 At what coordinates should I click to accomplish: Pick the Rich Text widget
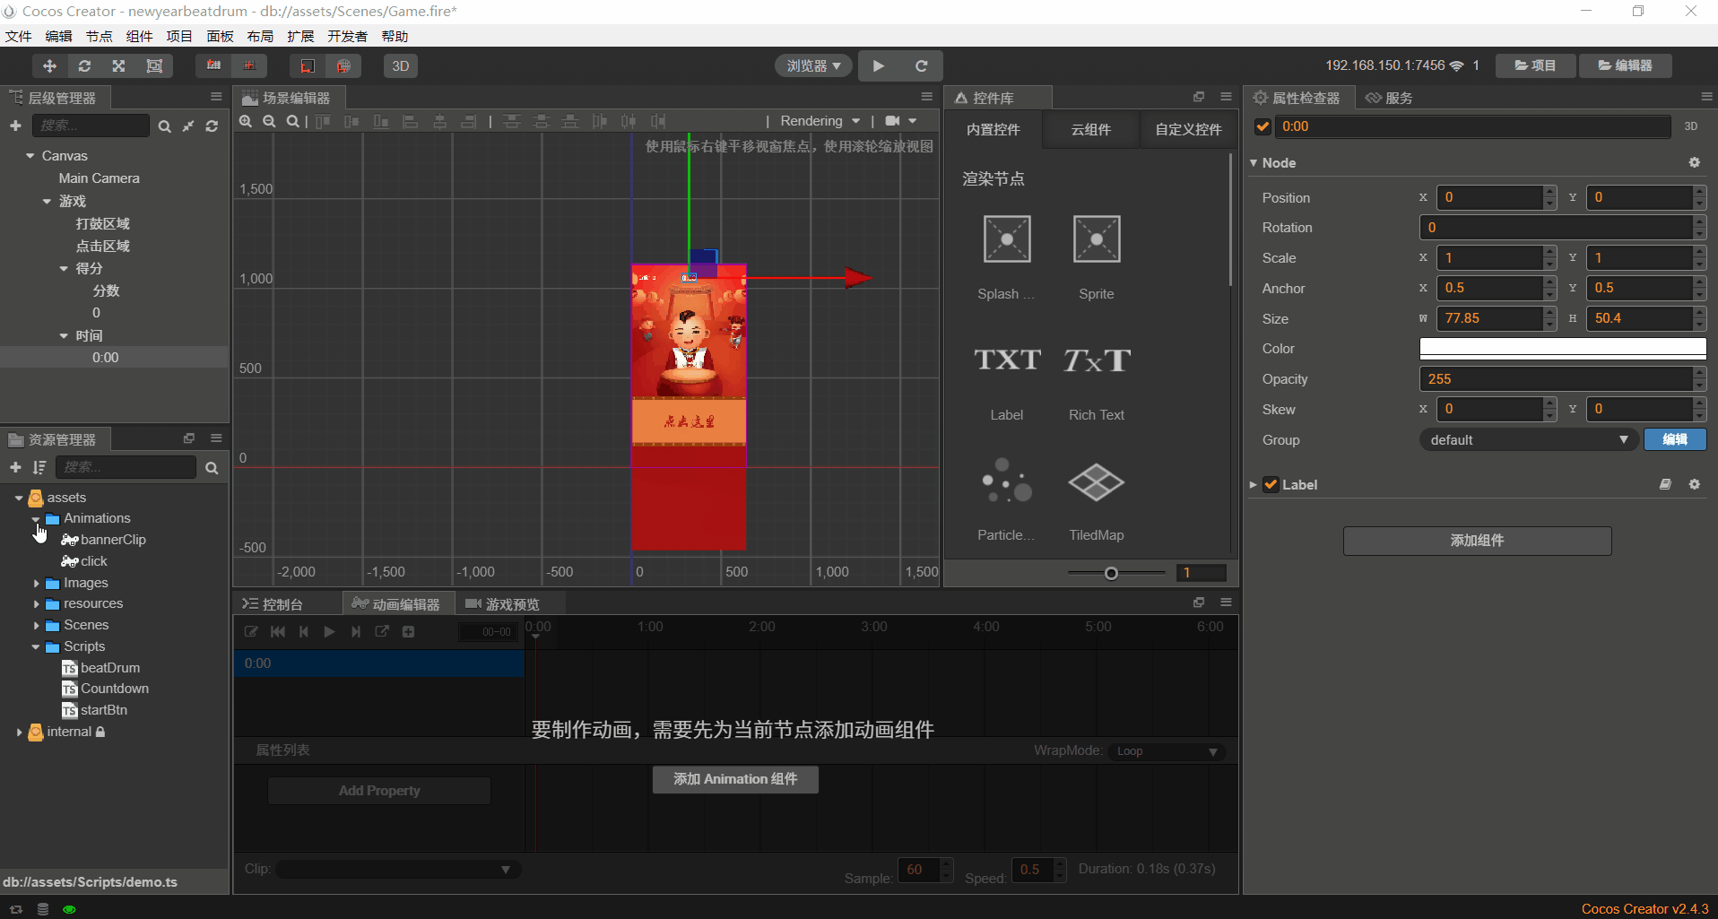coord(1097,360)
